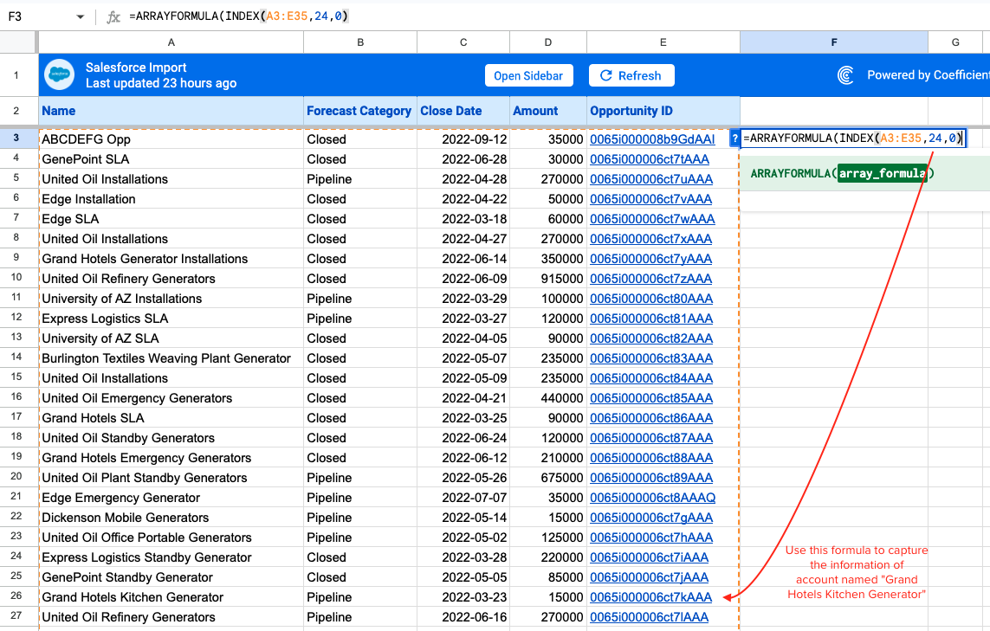Open opportunity link 0065i000006ct7wAAA
This screenshot has width=990, height=631.
tap(652, 219)
